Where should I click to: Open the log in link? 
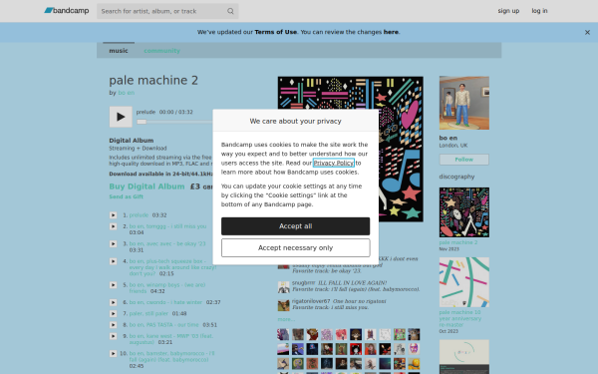539,11
